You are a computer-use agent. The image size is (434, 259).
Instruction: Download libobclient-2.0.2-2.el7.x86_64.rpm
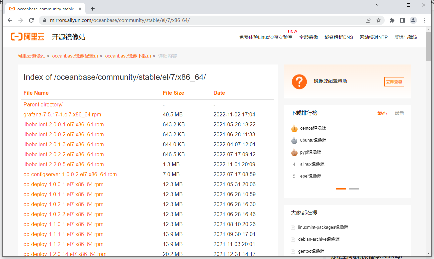pyautogui.click(x=64, y=154)
